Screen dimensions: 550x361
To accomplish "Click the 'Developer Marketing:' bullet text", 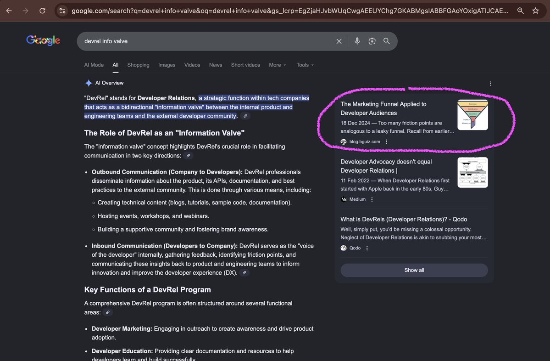I will coord(122,329).
